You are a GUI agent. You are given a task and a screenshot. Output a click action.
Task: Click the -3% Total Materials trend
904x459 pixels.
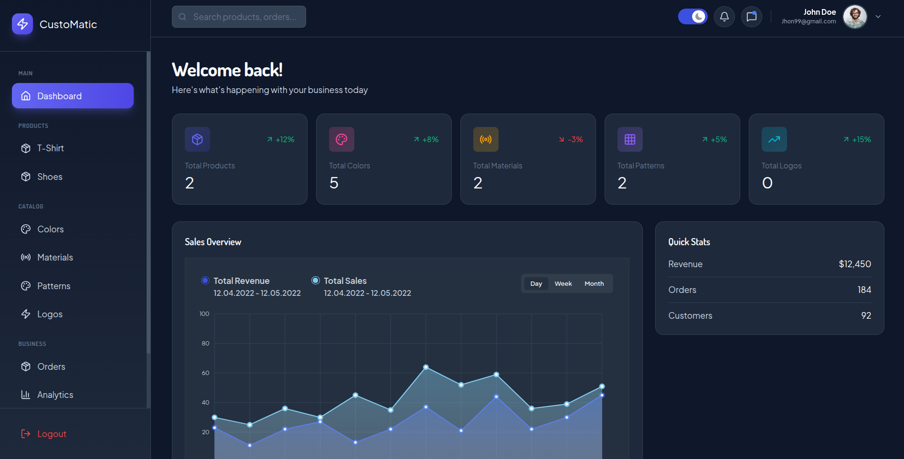tap(571, 139)
